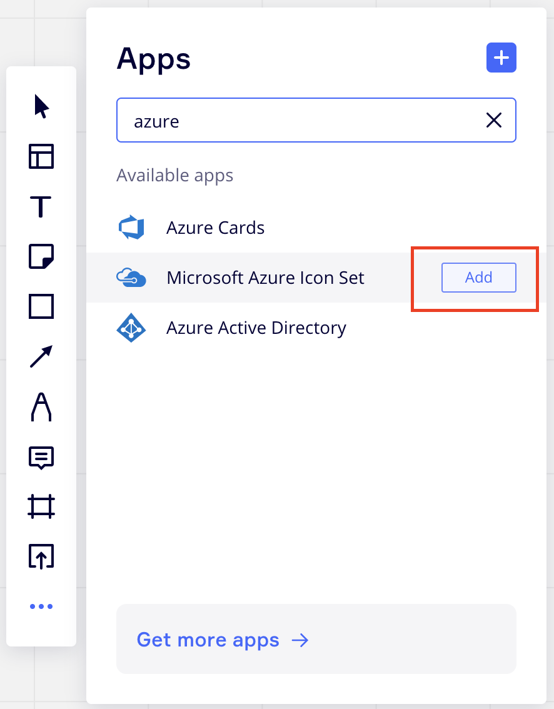This screenshot has width=554, height=709.
Task: Select the pen drawing tool
Action: click(x=41, y=406)
